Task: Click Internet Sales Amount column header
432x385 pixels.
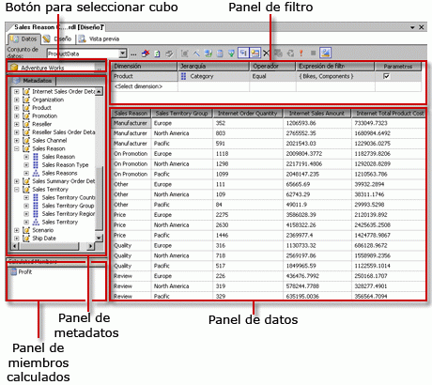Action: tap(316, 114)
